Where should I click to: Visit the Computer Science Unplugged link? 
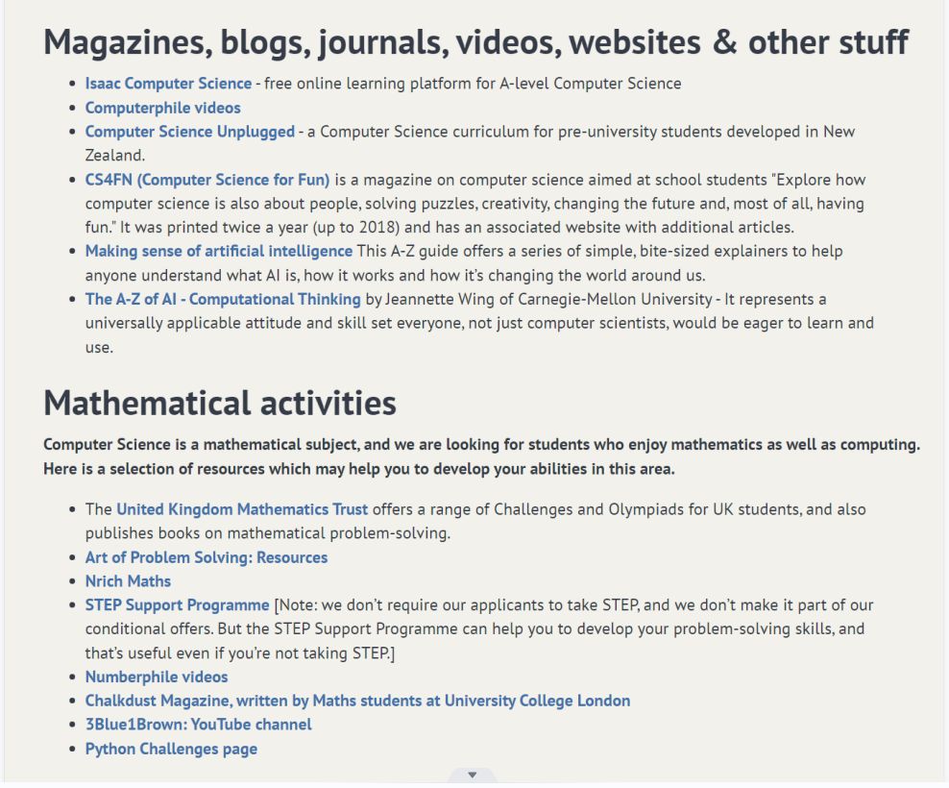[x=189, y=132]
